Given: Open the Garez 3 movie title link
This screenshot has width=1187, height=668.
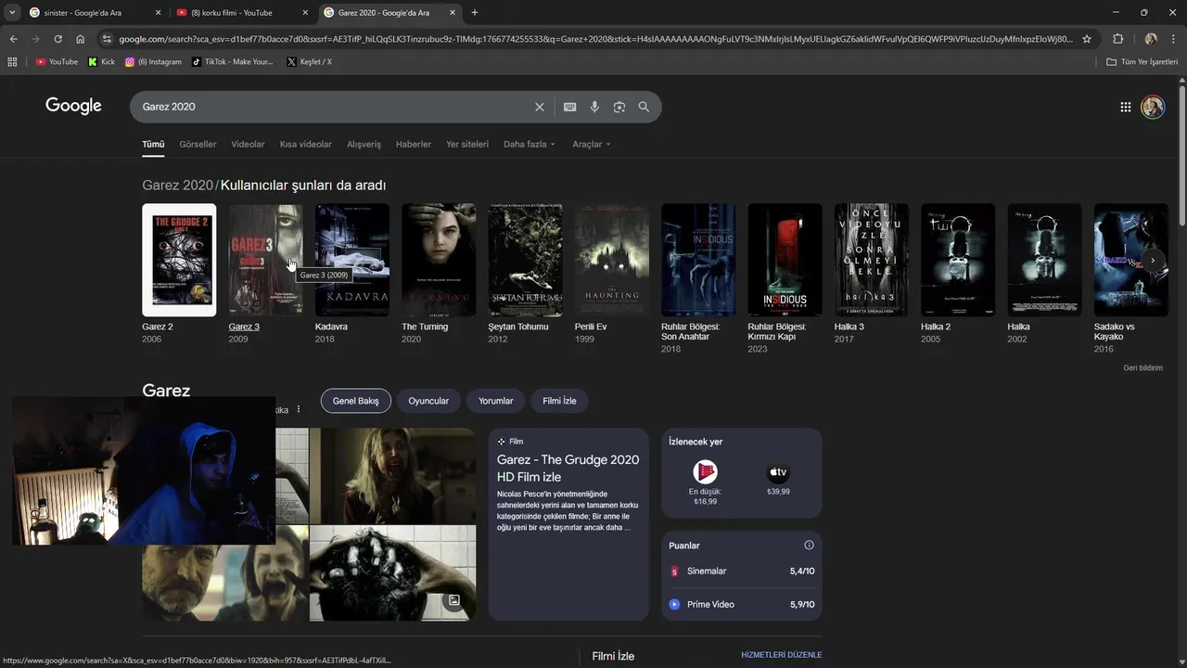Looking at the screenshot, I should click(x=244, y=327).
